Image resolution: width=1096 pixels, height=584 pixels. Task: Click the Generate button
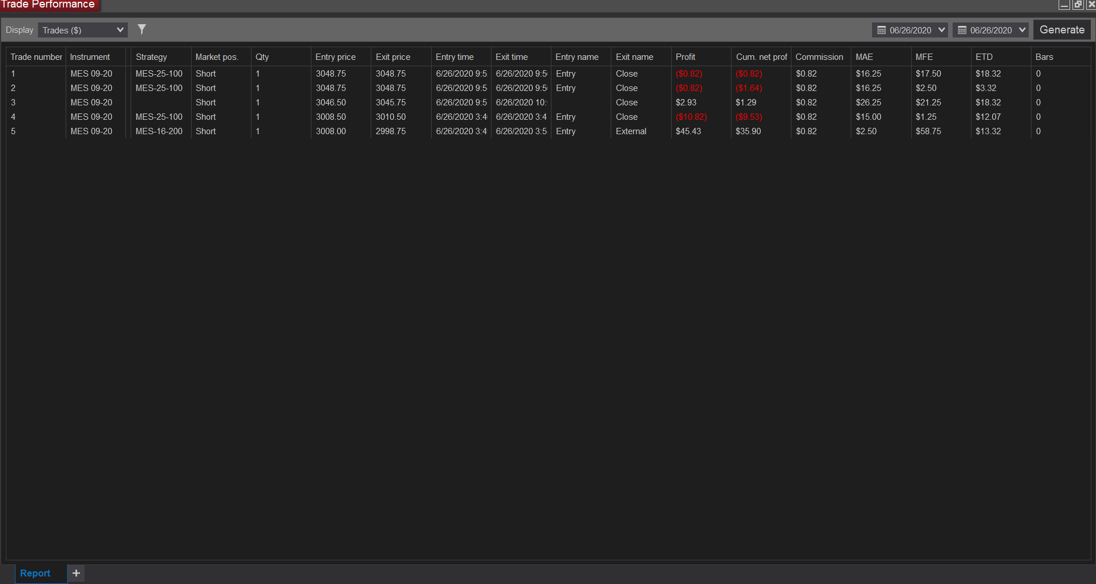pyautogui.click(x=1062, y=30)
